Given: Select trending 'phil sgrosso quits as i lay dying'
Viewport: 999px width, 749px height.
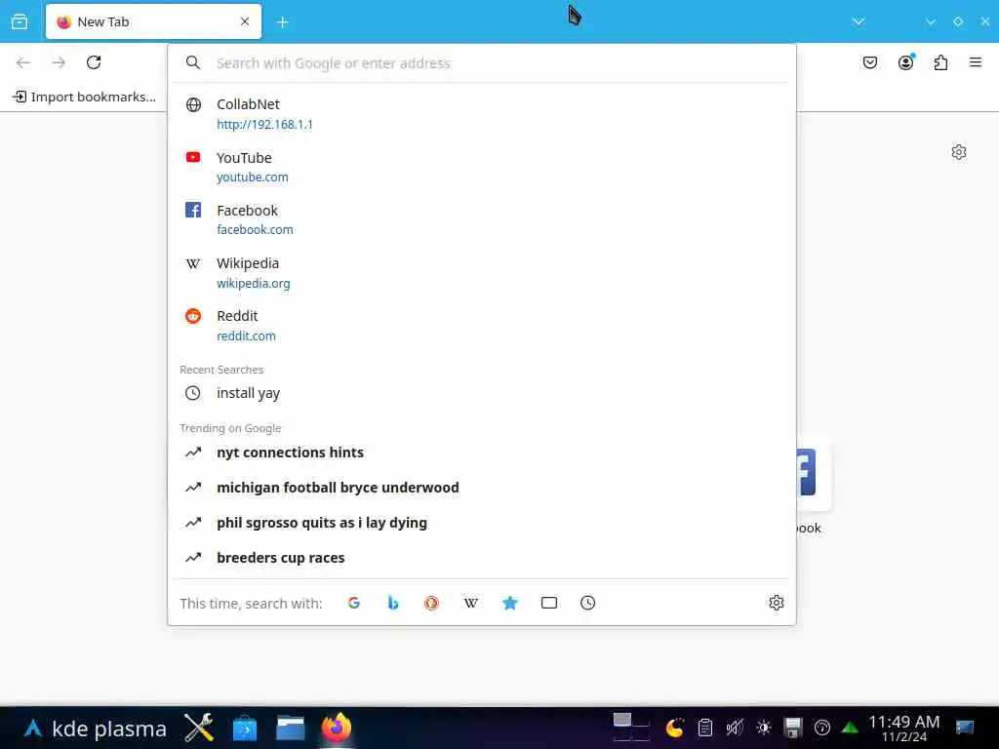Looking at the screenshot, I should [482, 523].
